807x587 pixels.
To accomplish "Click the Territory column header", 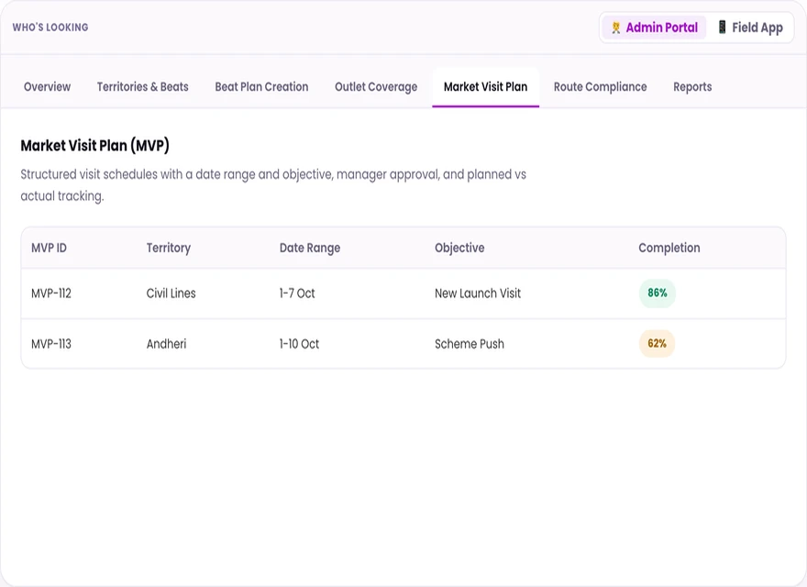I will tap(169, 248).
